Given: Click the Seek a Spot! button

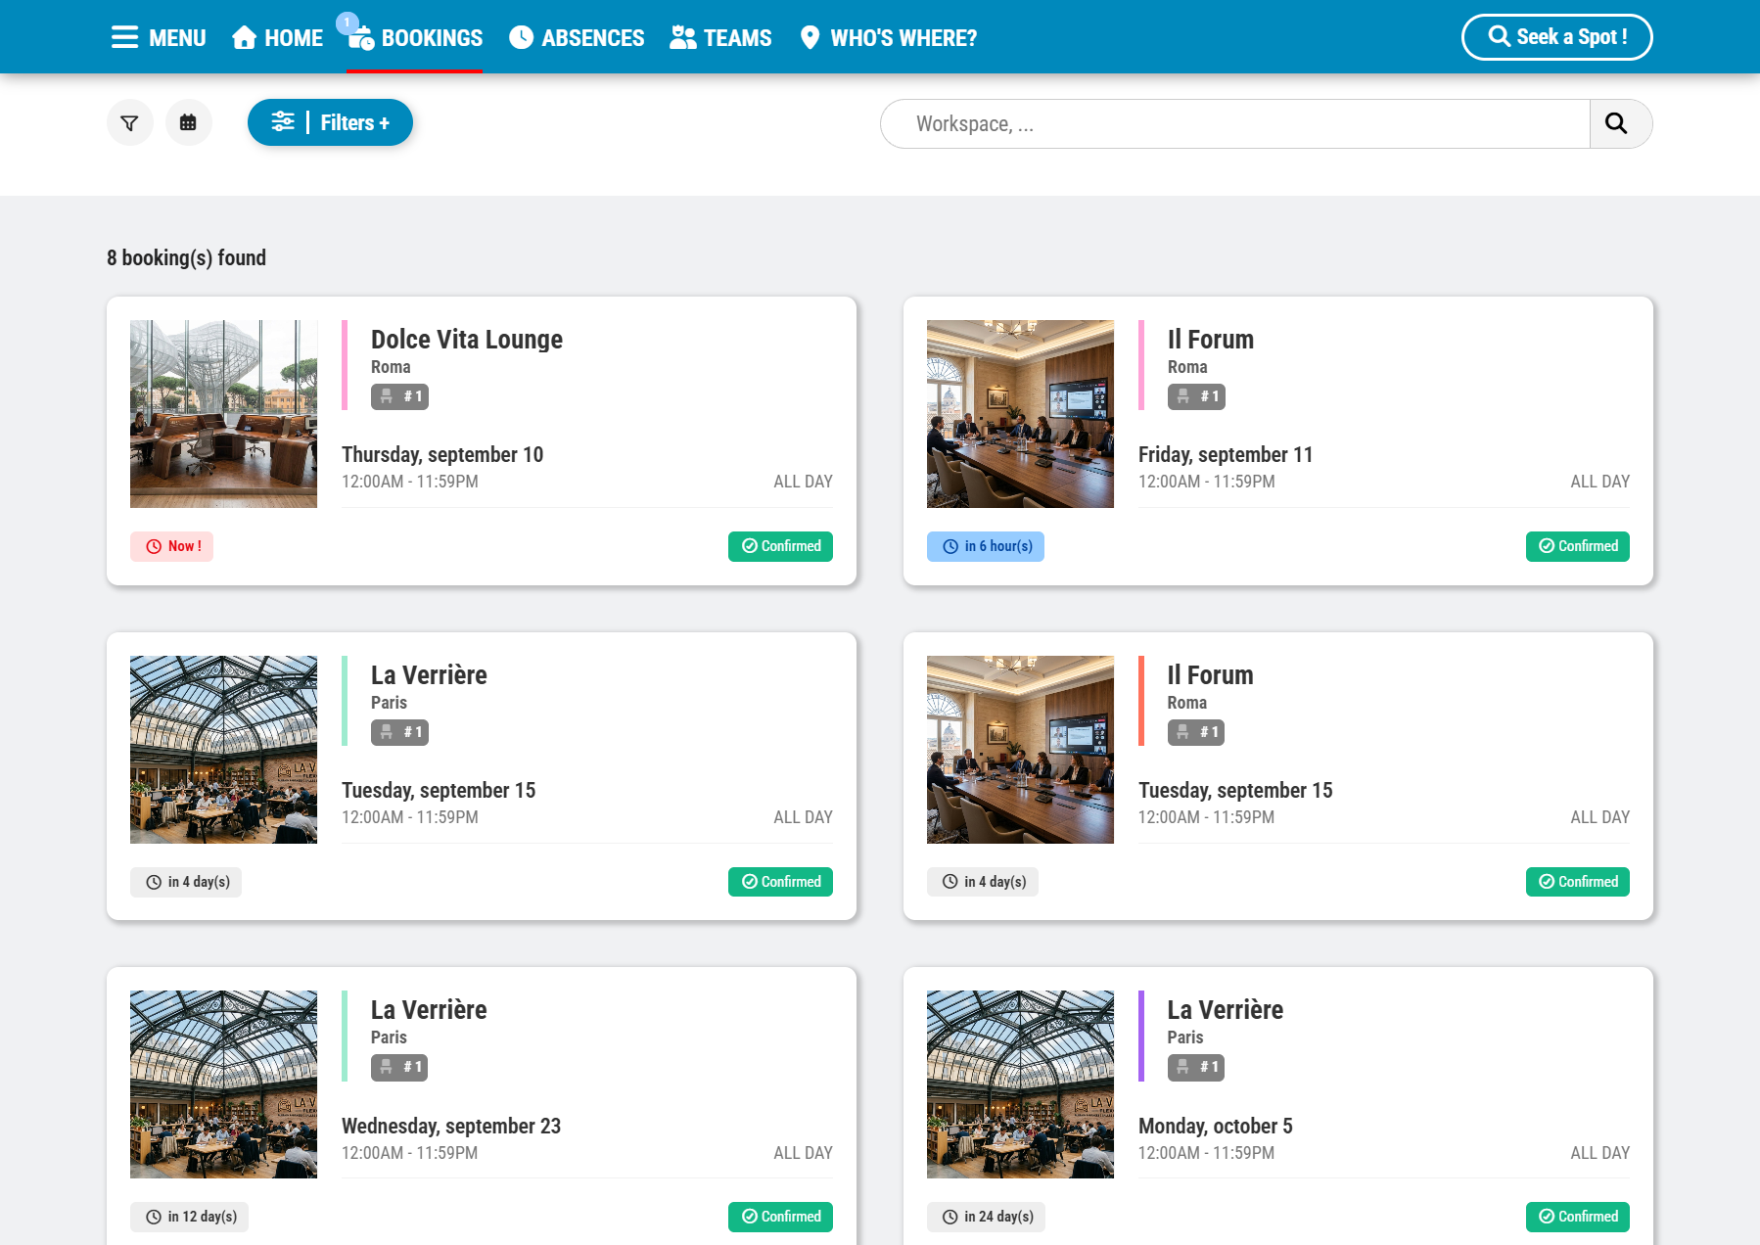Looking at the screenshot, I should tap(1556, 37).
